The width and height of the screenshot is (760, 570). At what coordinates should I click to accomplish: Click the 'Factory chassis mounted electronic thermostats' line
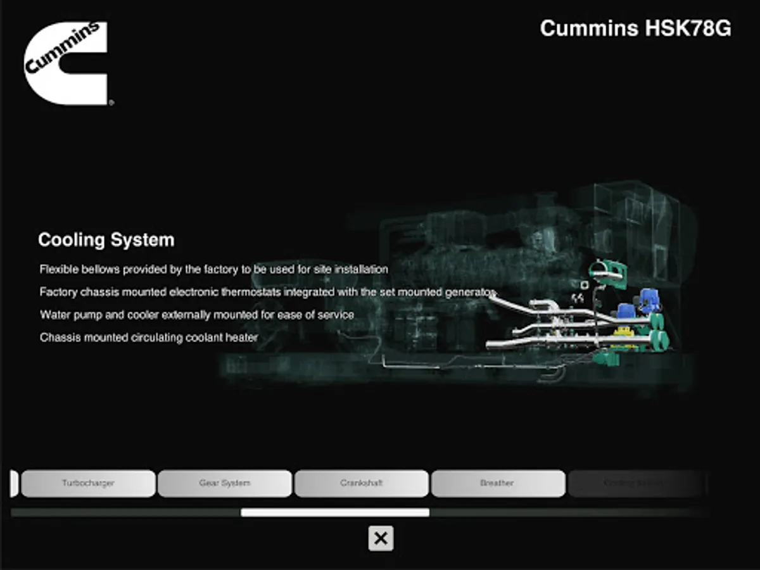(267, 292)
